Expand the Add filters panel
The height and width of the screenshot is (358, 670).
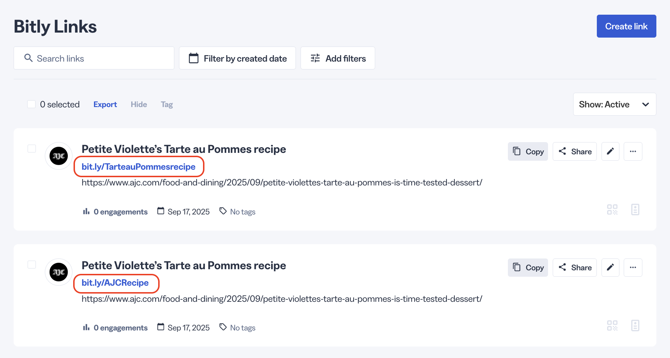[x=338, y=58]
